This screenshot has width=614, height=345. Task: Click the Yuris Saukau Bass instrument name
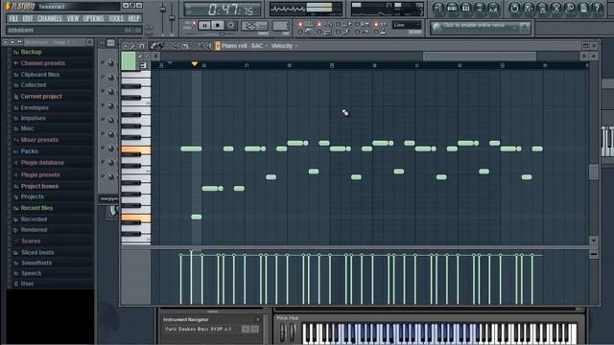(x=199, y=330)
